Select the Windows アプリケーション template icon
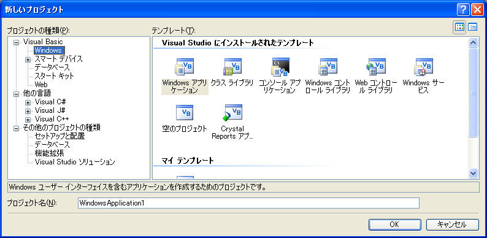The width and height of the screenshot is (487, 238). coord(185,67)
